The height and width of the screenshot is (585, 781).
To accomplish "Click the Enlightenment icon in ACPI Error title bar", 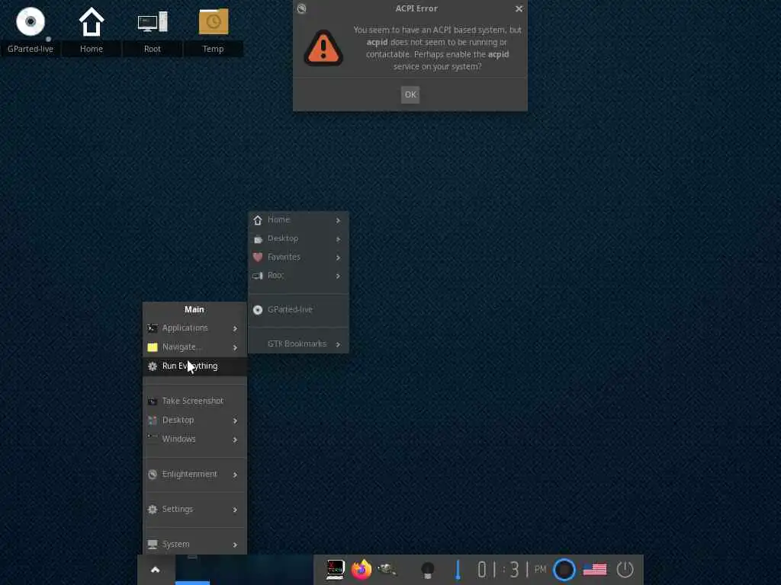I will coord(301,8).
